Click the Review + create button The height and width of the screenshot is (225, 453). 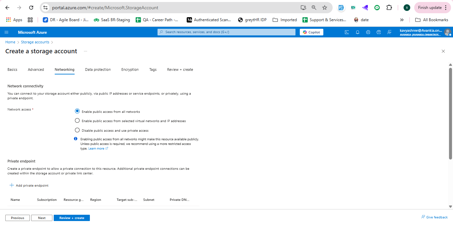(72, 218)
